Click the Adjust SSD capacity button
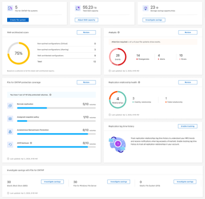Screen dimensions: 205x199 tap(86, 20)
